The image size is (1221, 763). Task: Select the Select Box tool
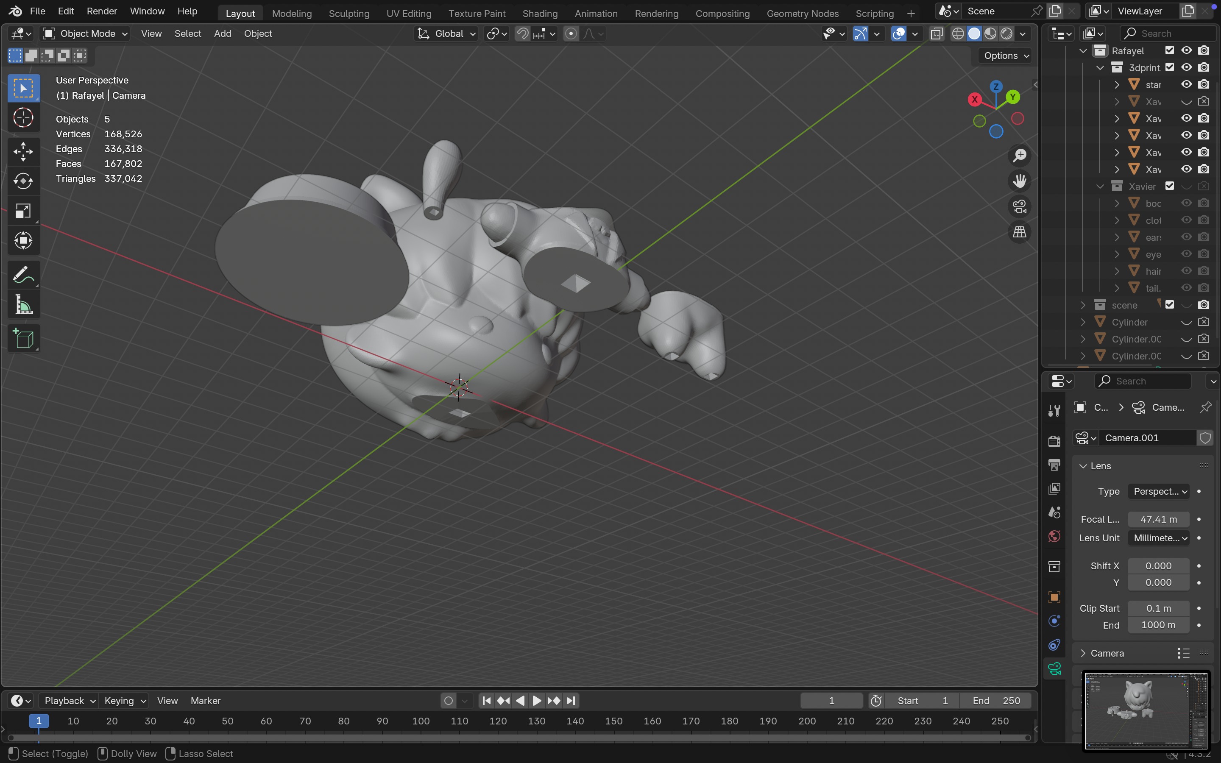coord(23,88)
